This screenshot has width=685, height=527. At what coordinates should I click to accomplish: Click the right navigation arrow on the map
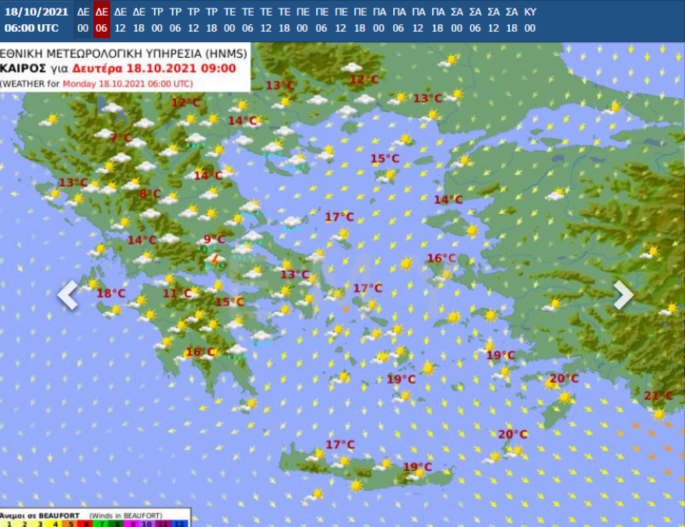[624, 293]
